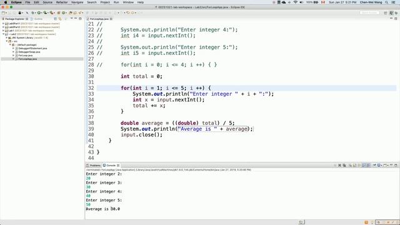The height and width of the screenshot is (225, 400).
Task: Click the Quick Access search field
Action: click(x=369, y=12)
